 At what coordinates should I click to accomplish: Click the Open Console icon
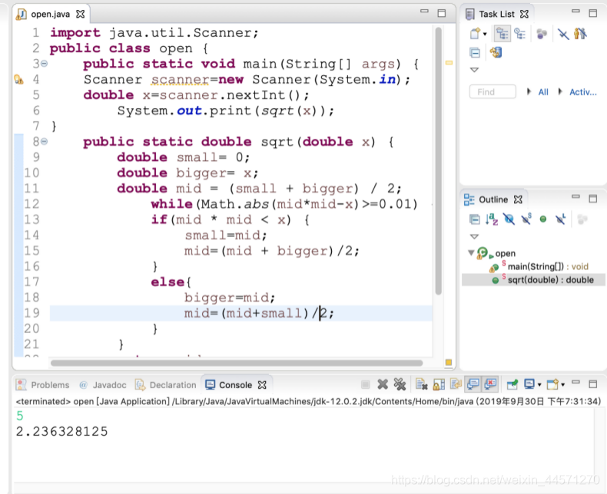(552, 384)
